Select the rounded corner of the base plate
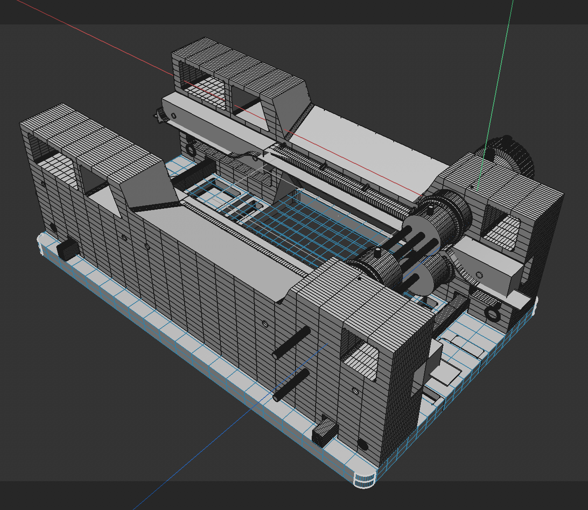This screenshot has height=510, width=588. [364, 479]
